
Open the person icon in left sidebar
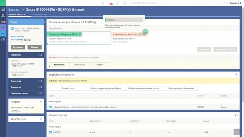pos(3,15)
